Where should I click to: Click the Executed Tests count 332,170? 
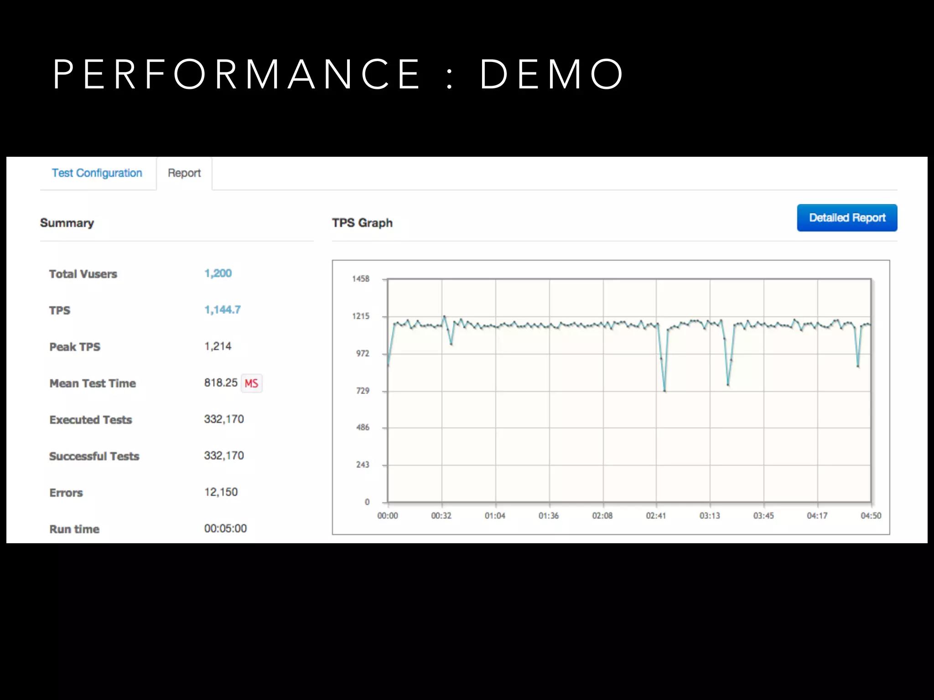click(x=224, y=419)
